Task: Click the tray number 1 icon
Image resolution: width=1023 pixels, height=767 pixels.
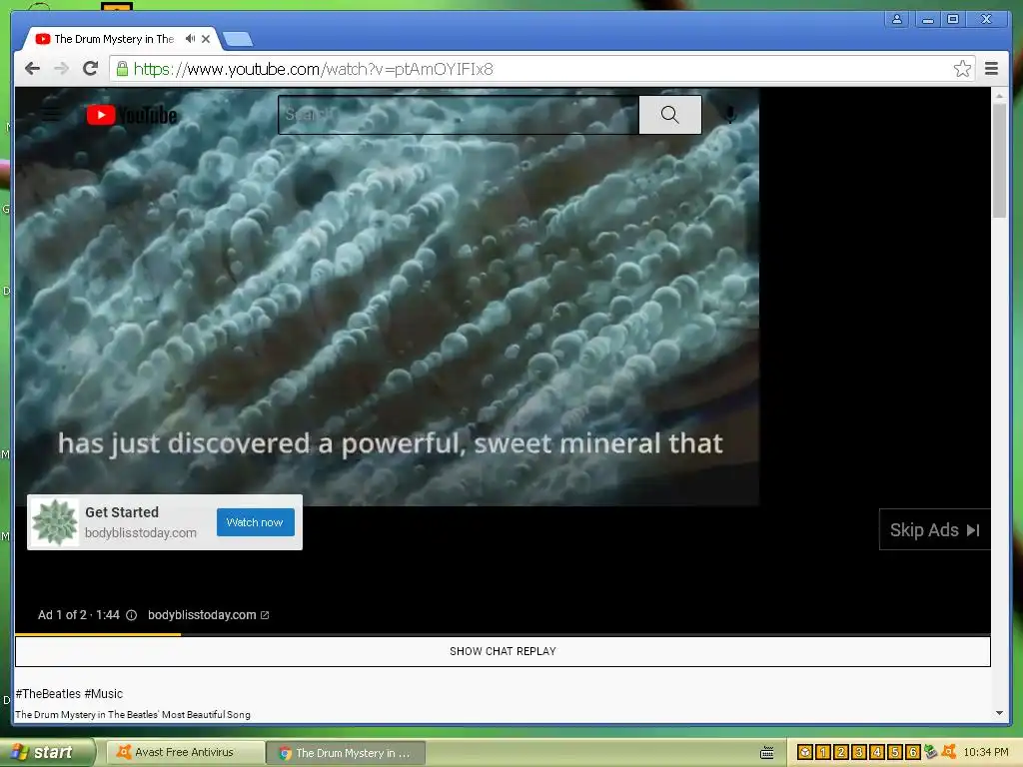Action: 823,753
